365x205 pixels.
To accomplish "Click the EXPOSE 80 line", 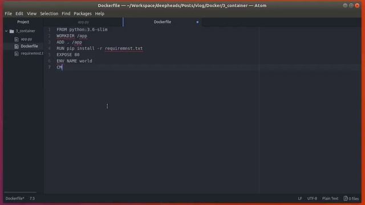I will pyautogui.click(x=68, y=55).
